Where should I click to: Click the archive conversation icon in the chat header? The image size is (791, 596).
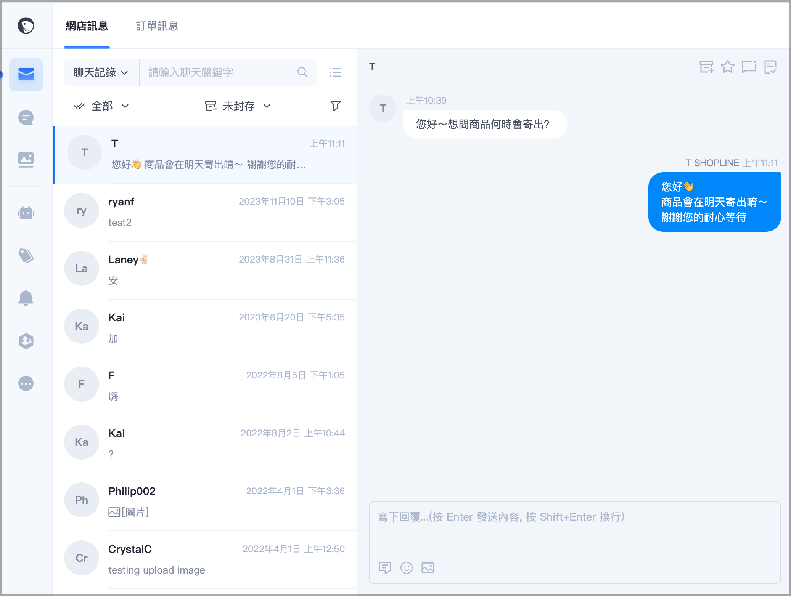coord(706,67)
